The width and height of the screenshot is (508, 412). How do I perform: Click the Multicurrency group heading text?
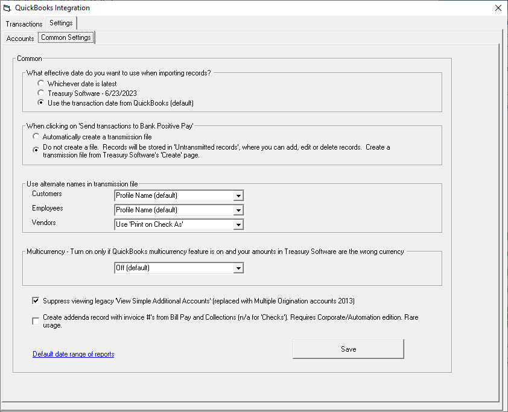pos(215,252)
